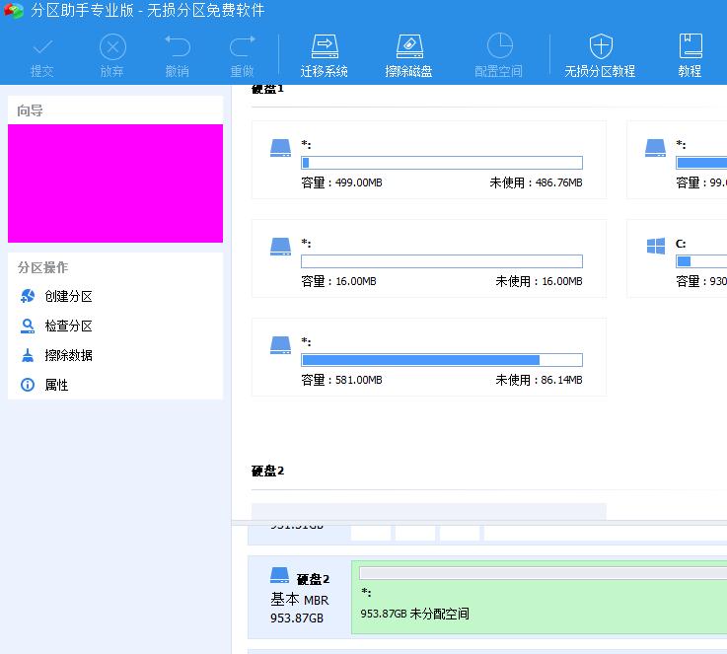Screen dimensions: 727x654
Task: Click the app logo in the title bar
Action: coord(14,10)
